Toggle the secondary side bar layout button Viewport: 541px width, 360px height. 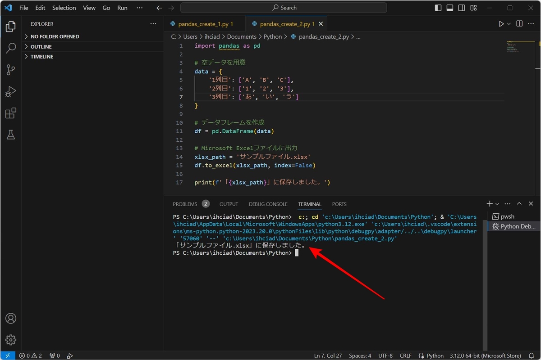tap(462, 8)
